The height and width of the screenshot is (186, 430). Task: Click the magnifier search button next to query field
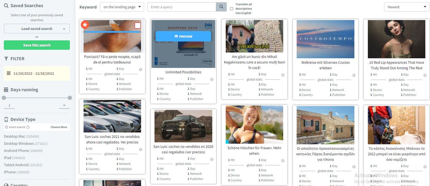tap(221, 7)
